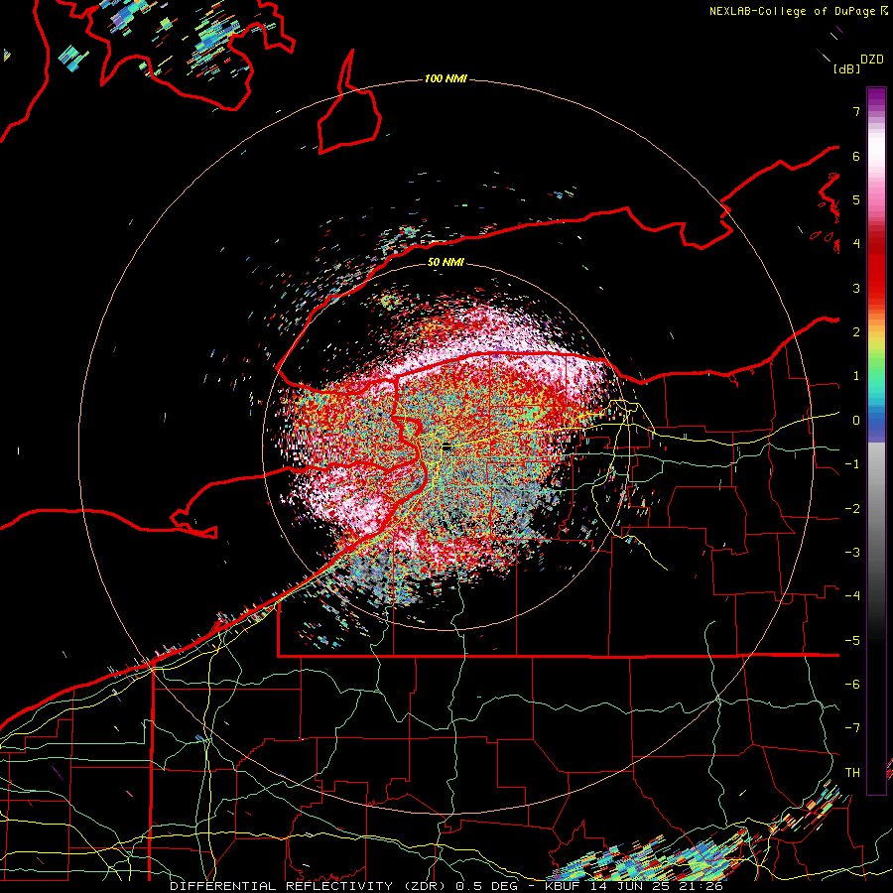This screenshot has width=893, height=893.
Task: Click the DZD product code label
Action: [x=872, y=60]
